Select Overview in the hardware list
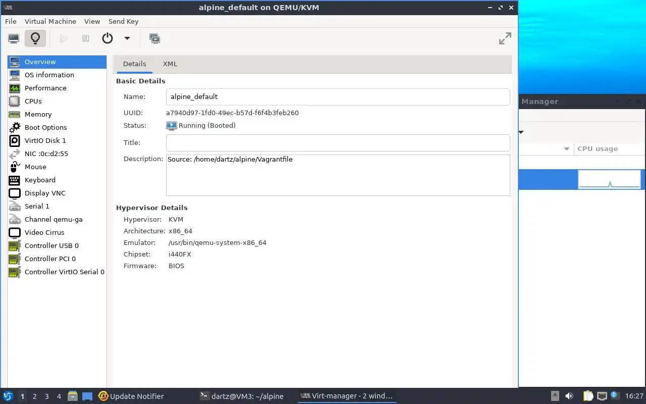The height and width of the screenshot is (404, 646). [57, 62]
